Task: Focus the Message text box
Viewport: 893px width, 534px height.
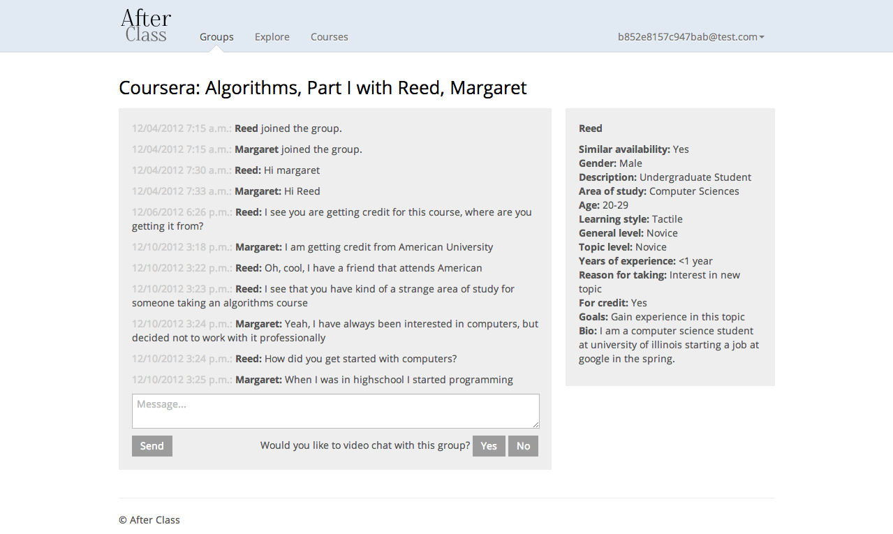Action: (x=335, y=410)
